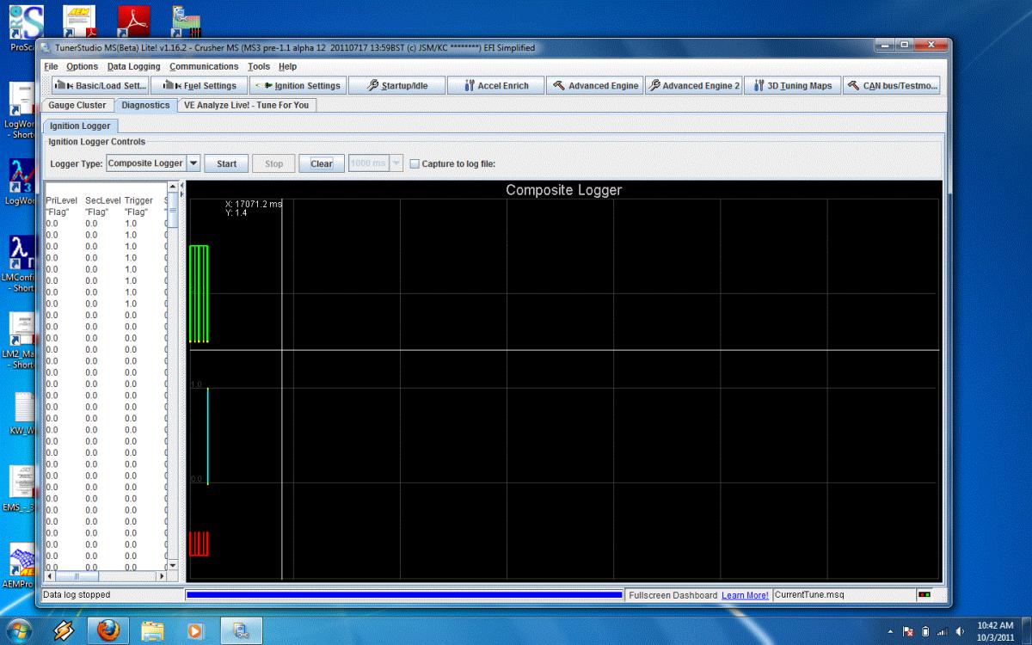Open the 3D Tuning Maps button
Viewport: 1032px width, 645px height.
point(792,86)
